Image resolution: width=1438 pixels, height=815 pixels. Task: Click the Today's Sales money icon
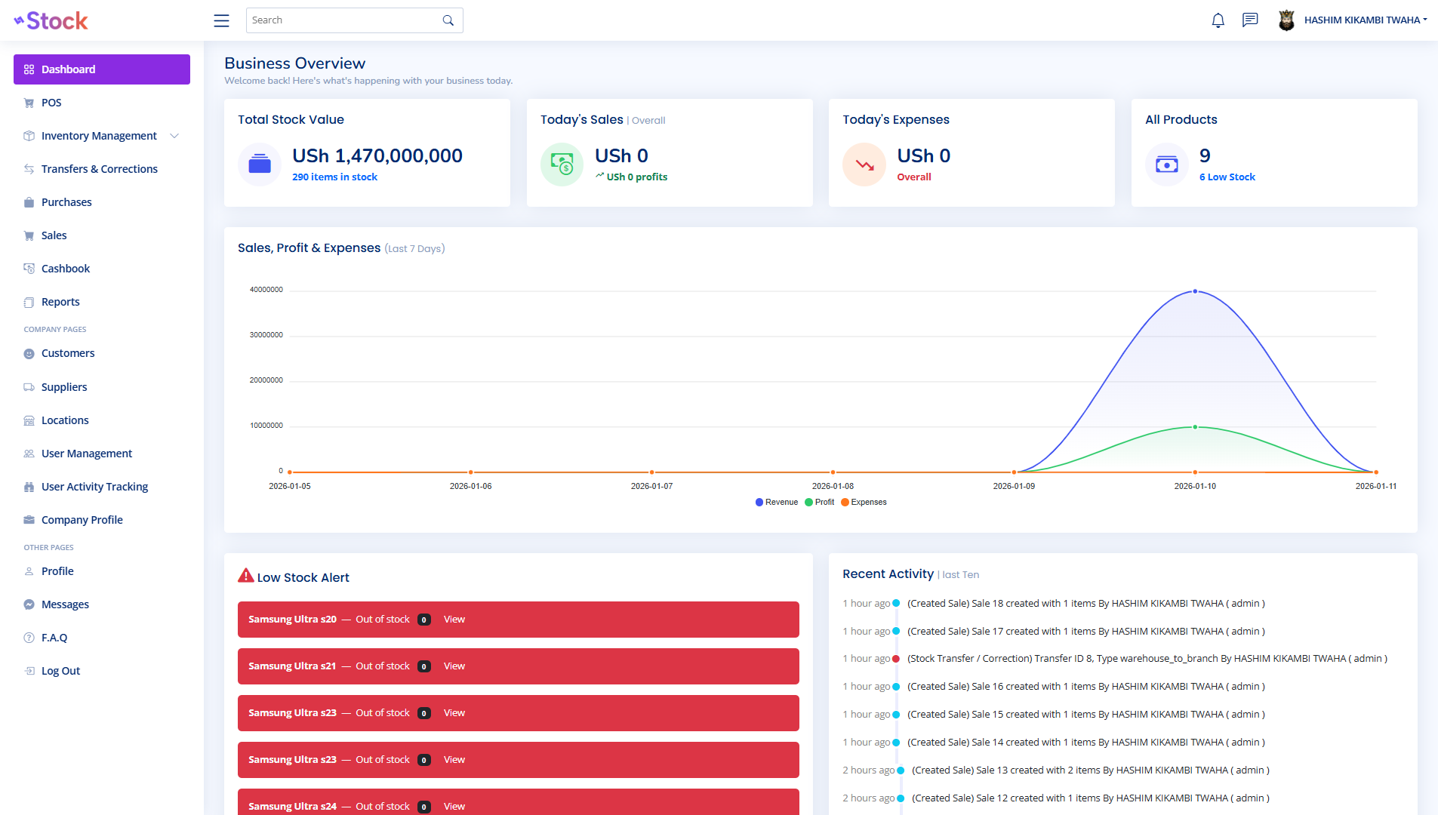pos(562,164)
